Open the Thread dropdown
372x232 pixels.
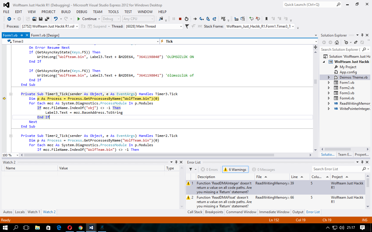coord(181,26)
